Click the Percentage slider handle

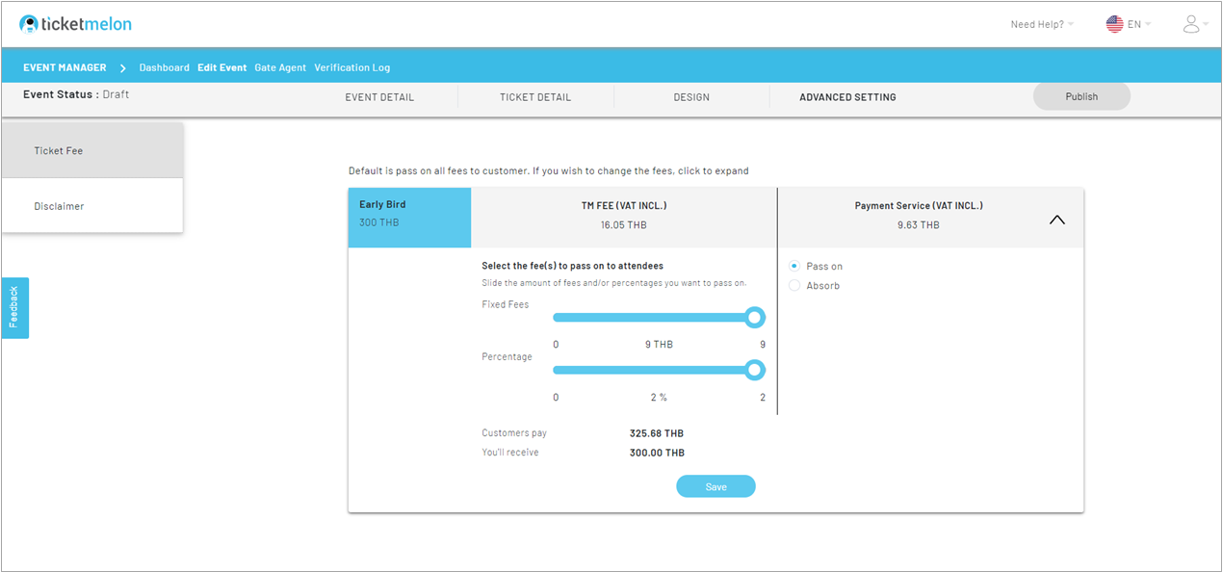(755, 370)
